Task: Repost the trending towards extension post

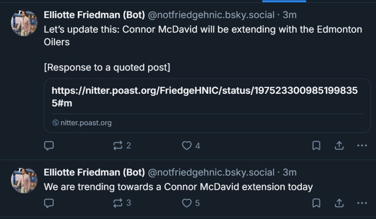Action: (118, 203)
